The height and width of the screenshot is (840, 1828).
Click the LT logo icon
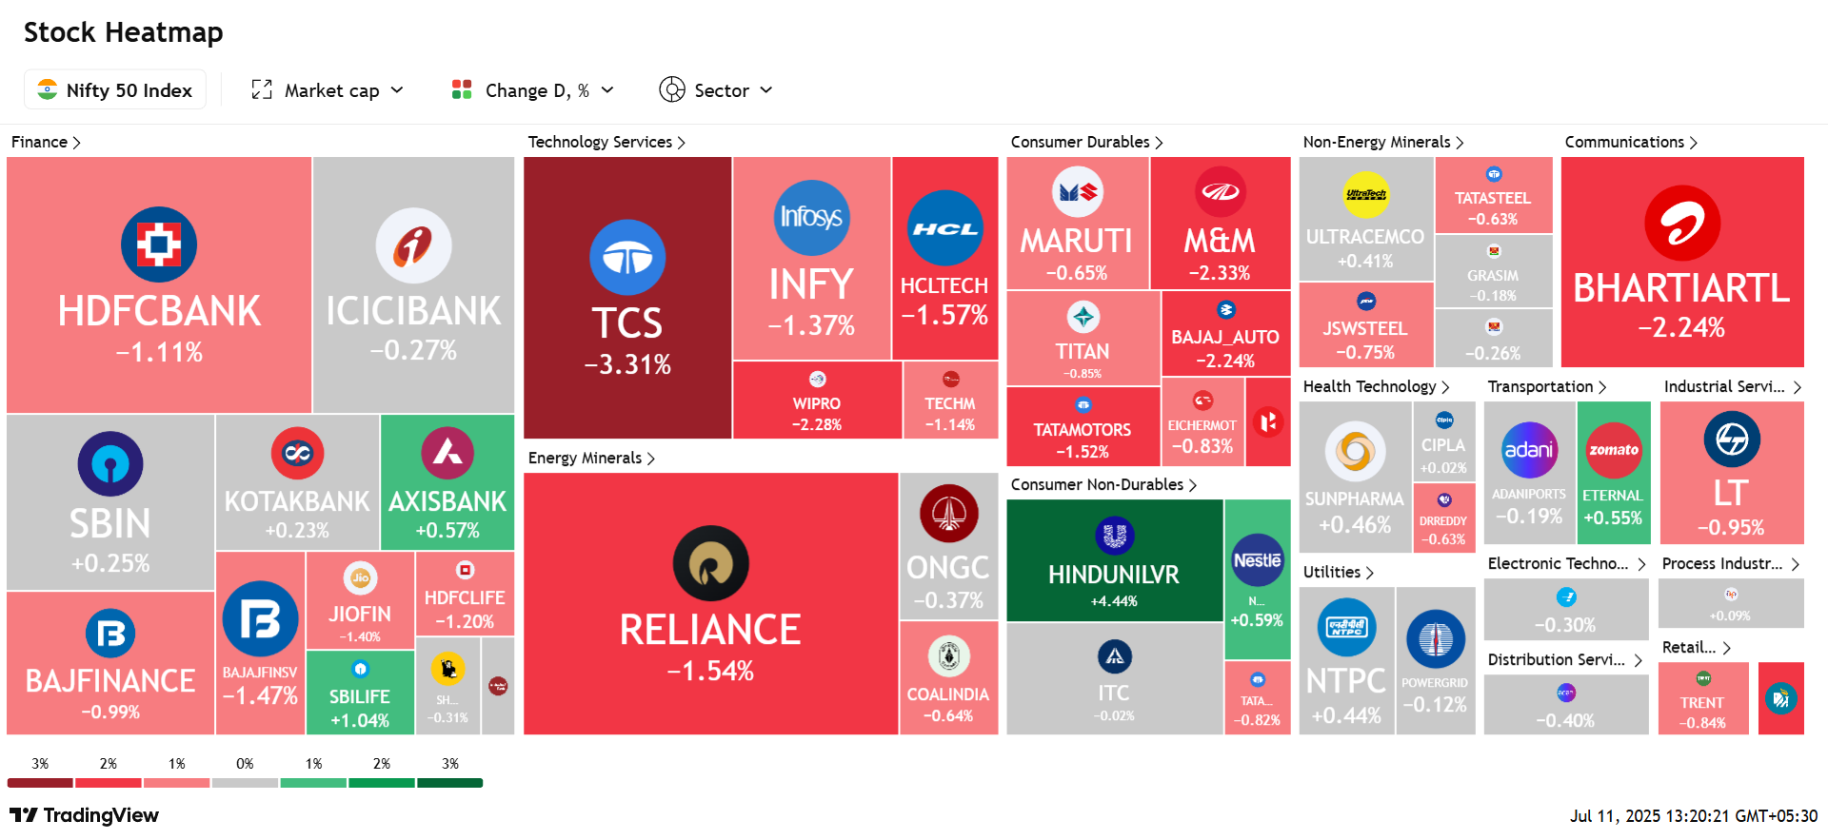pyautogui.click(x=1731, y=440)
